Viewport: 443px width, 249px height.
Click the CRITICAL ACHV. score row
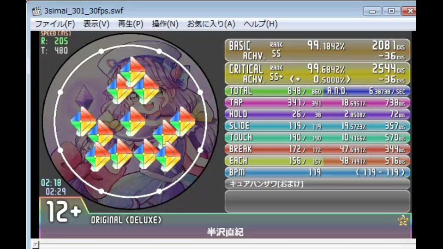[317, 74]
